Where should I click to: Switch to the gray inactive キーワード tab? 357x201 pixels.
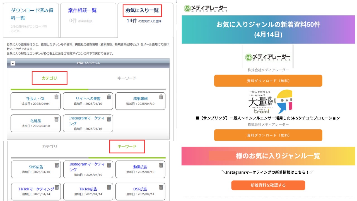[127, 78]
